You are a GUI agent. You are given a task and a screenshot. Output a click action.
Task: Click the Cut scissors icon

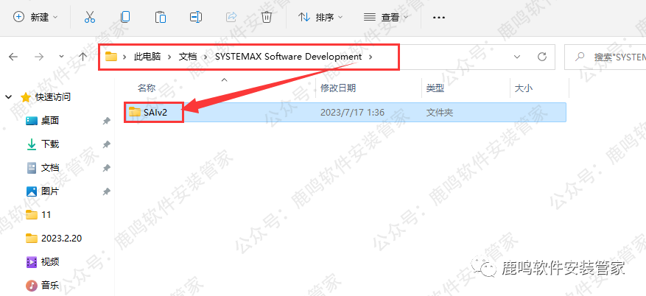pos(89,17)
